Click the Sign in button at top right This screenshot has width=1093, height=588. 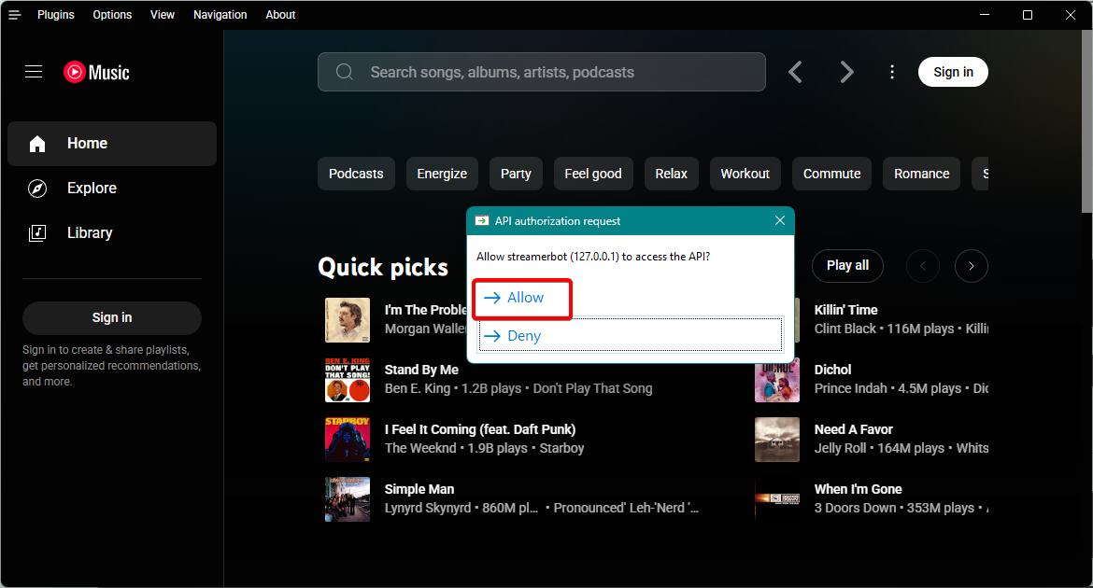point(953,72)
